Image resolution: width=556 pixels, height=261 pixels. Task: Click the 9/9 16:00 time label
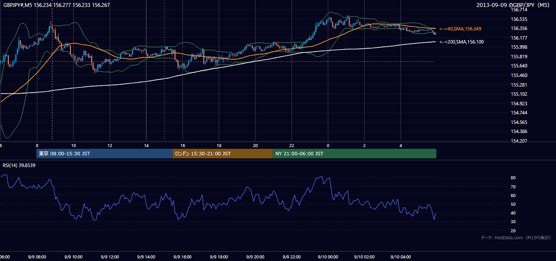point(182,257)
